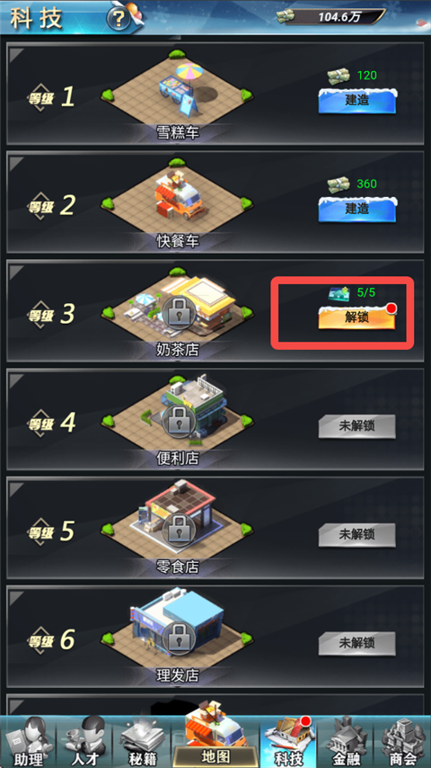Click 建造 button for 雪糕车

(x=356, y=101)
